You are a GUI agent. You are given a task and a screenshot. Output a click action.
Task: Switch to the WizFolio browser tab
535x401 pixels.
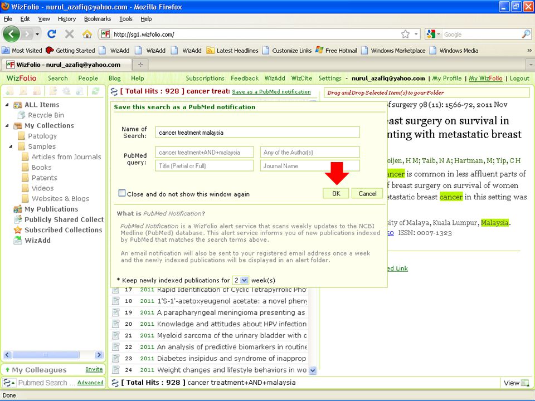(66, 65)
